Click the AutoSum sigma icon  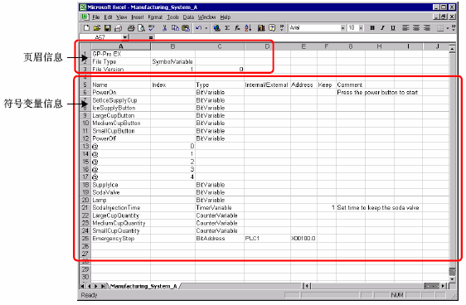pos(227,28)
